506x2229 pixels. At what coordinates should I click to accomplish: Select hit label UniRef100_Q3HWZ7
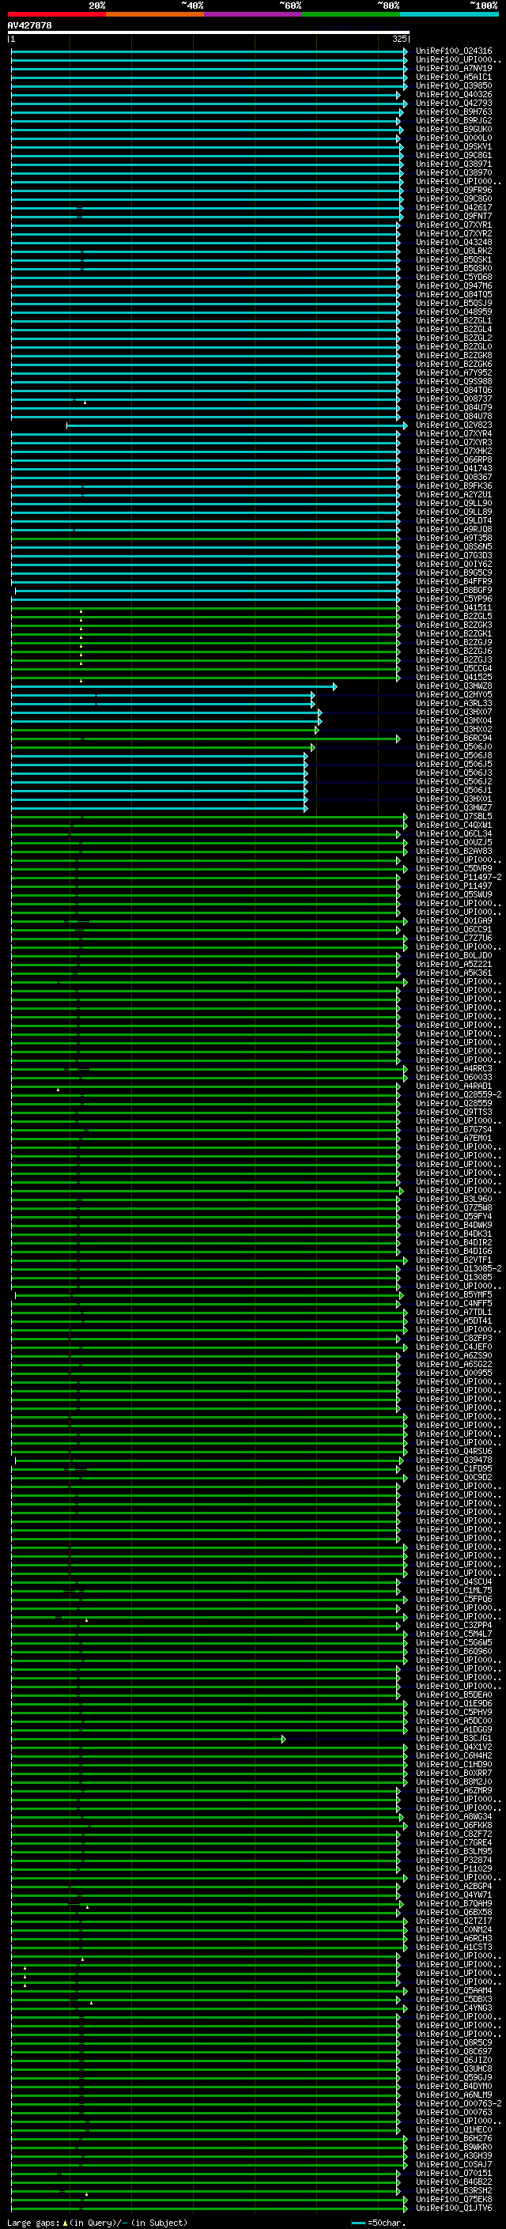[x=454, y=807]
